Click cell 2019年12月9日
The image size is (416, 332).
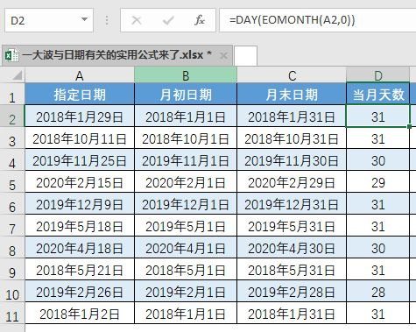tap(80, 204)
